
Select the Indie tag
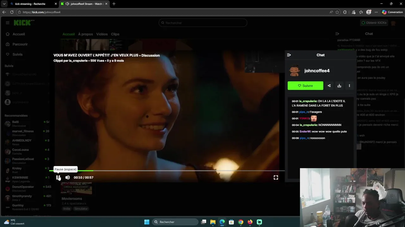66,209
